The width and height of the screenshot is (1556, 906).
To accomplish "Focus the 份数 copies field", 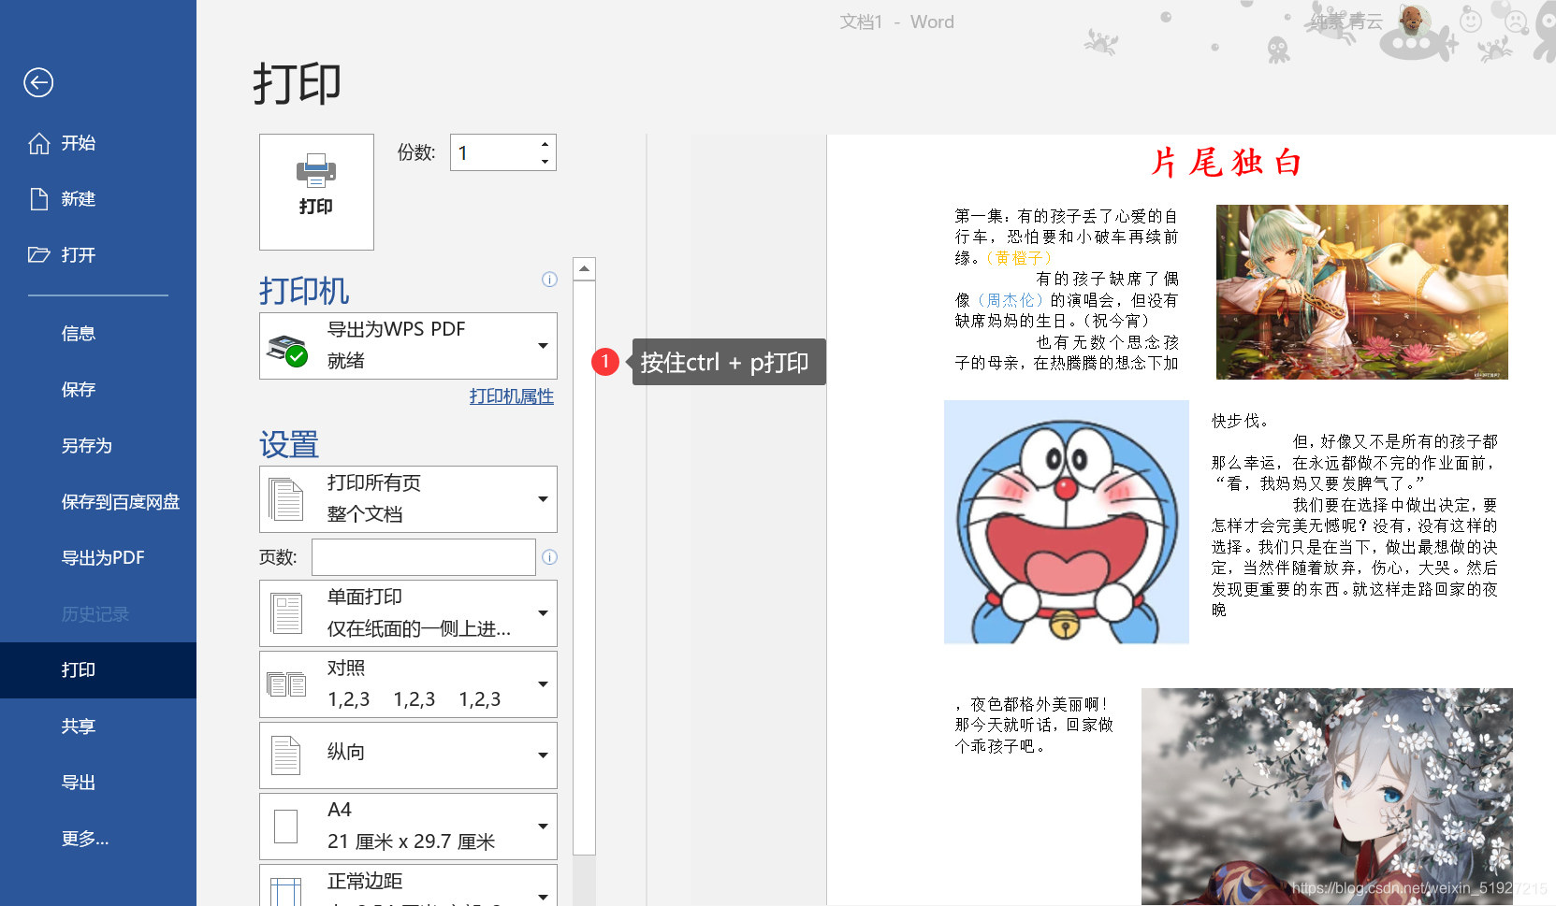I will point(494,152).
